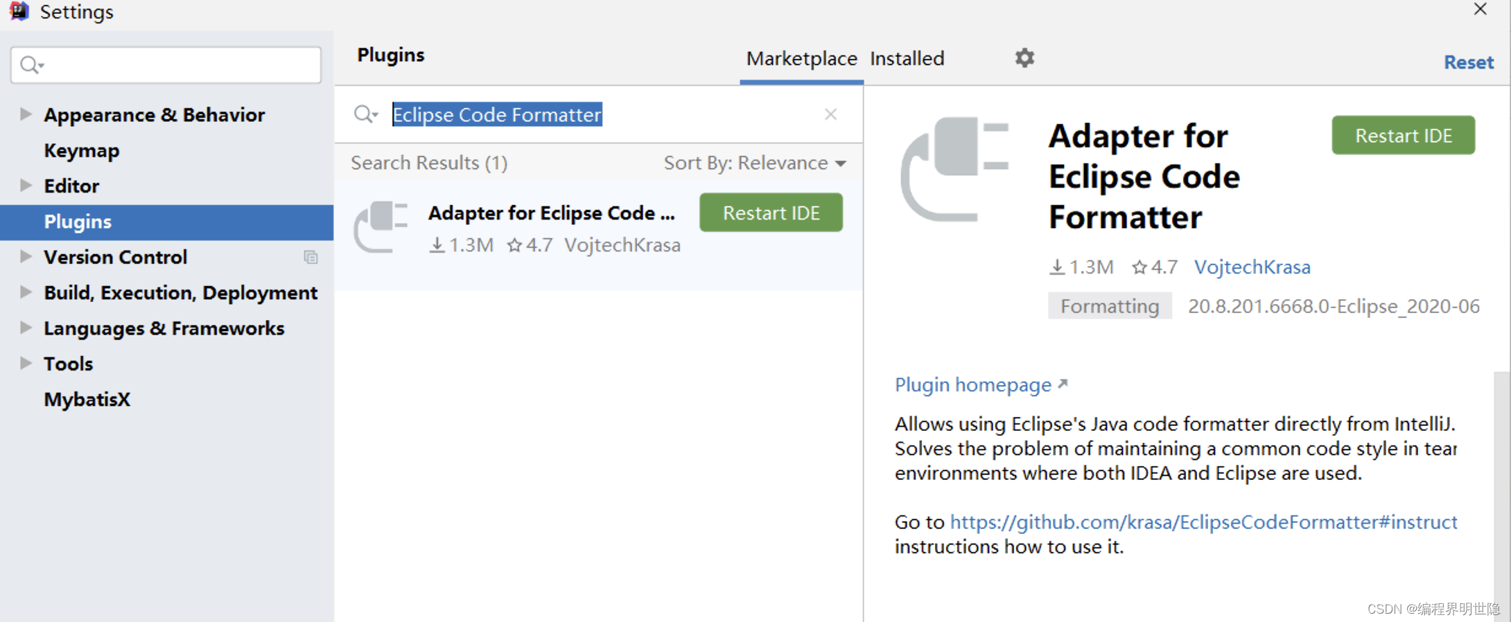
Task: Open the Tools settings label
Action: [68, 364]
